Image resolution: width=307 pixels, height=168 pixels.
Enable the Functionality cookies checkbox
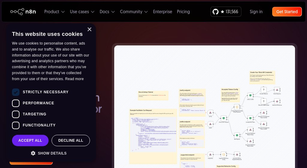tap(16, 125)
